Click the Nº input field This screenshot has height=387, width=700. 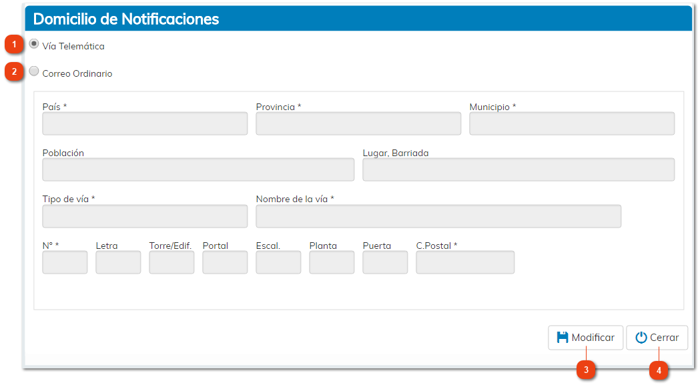pos(64,262)
